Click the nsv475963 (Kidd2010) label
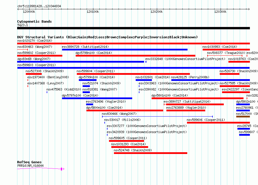Screen dimensions: 258x185 pos(64,89)
